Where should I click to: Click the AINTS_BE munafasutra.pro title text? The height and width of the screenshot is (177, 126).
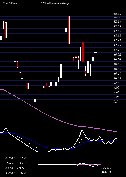pyautogui.click(x=54, y=3)
